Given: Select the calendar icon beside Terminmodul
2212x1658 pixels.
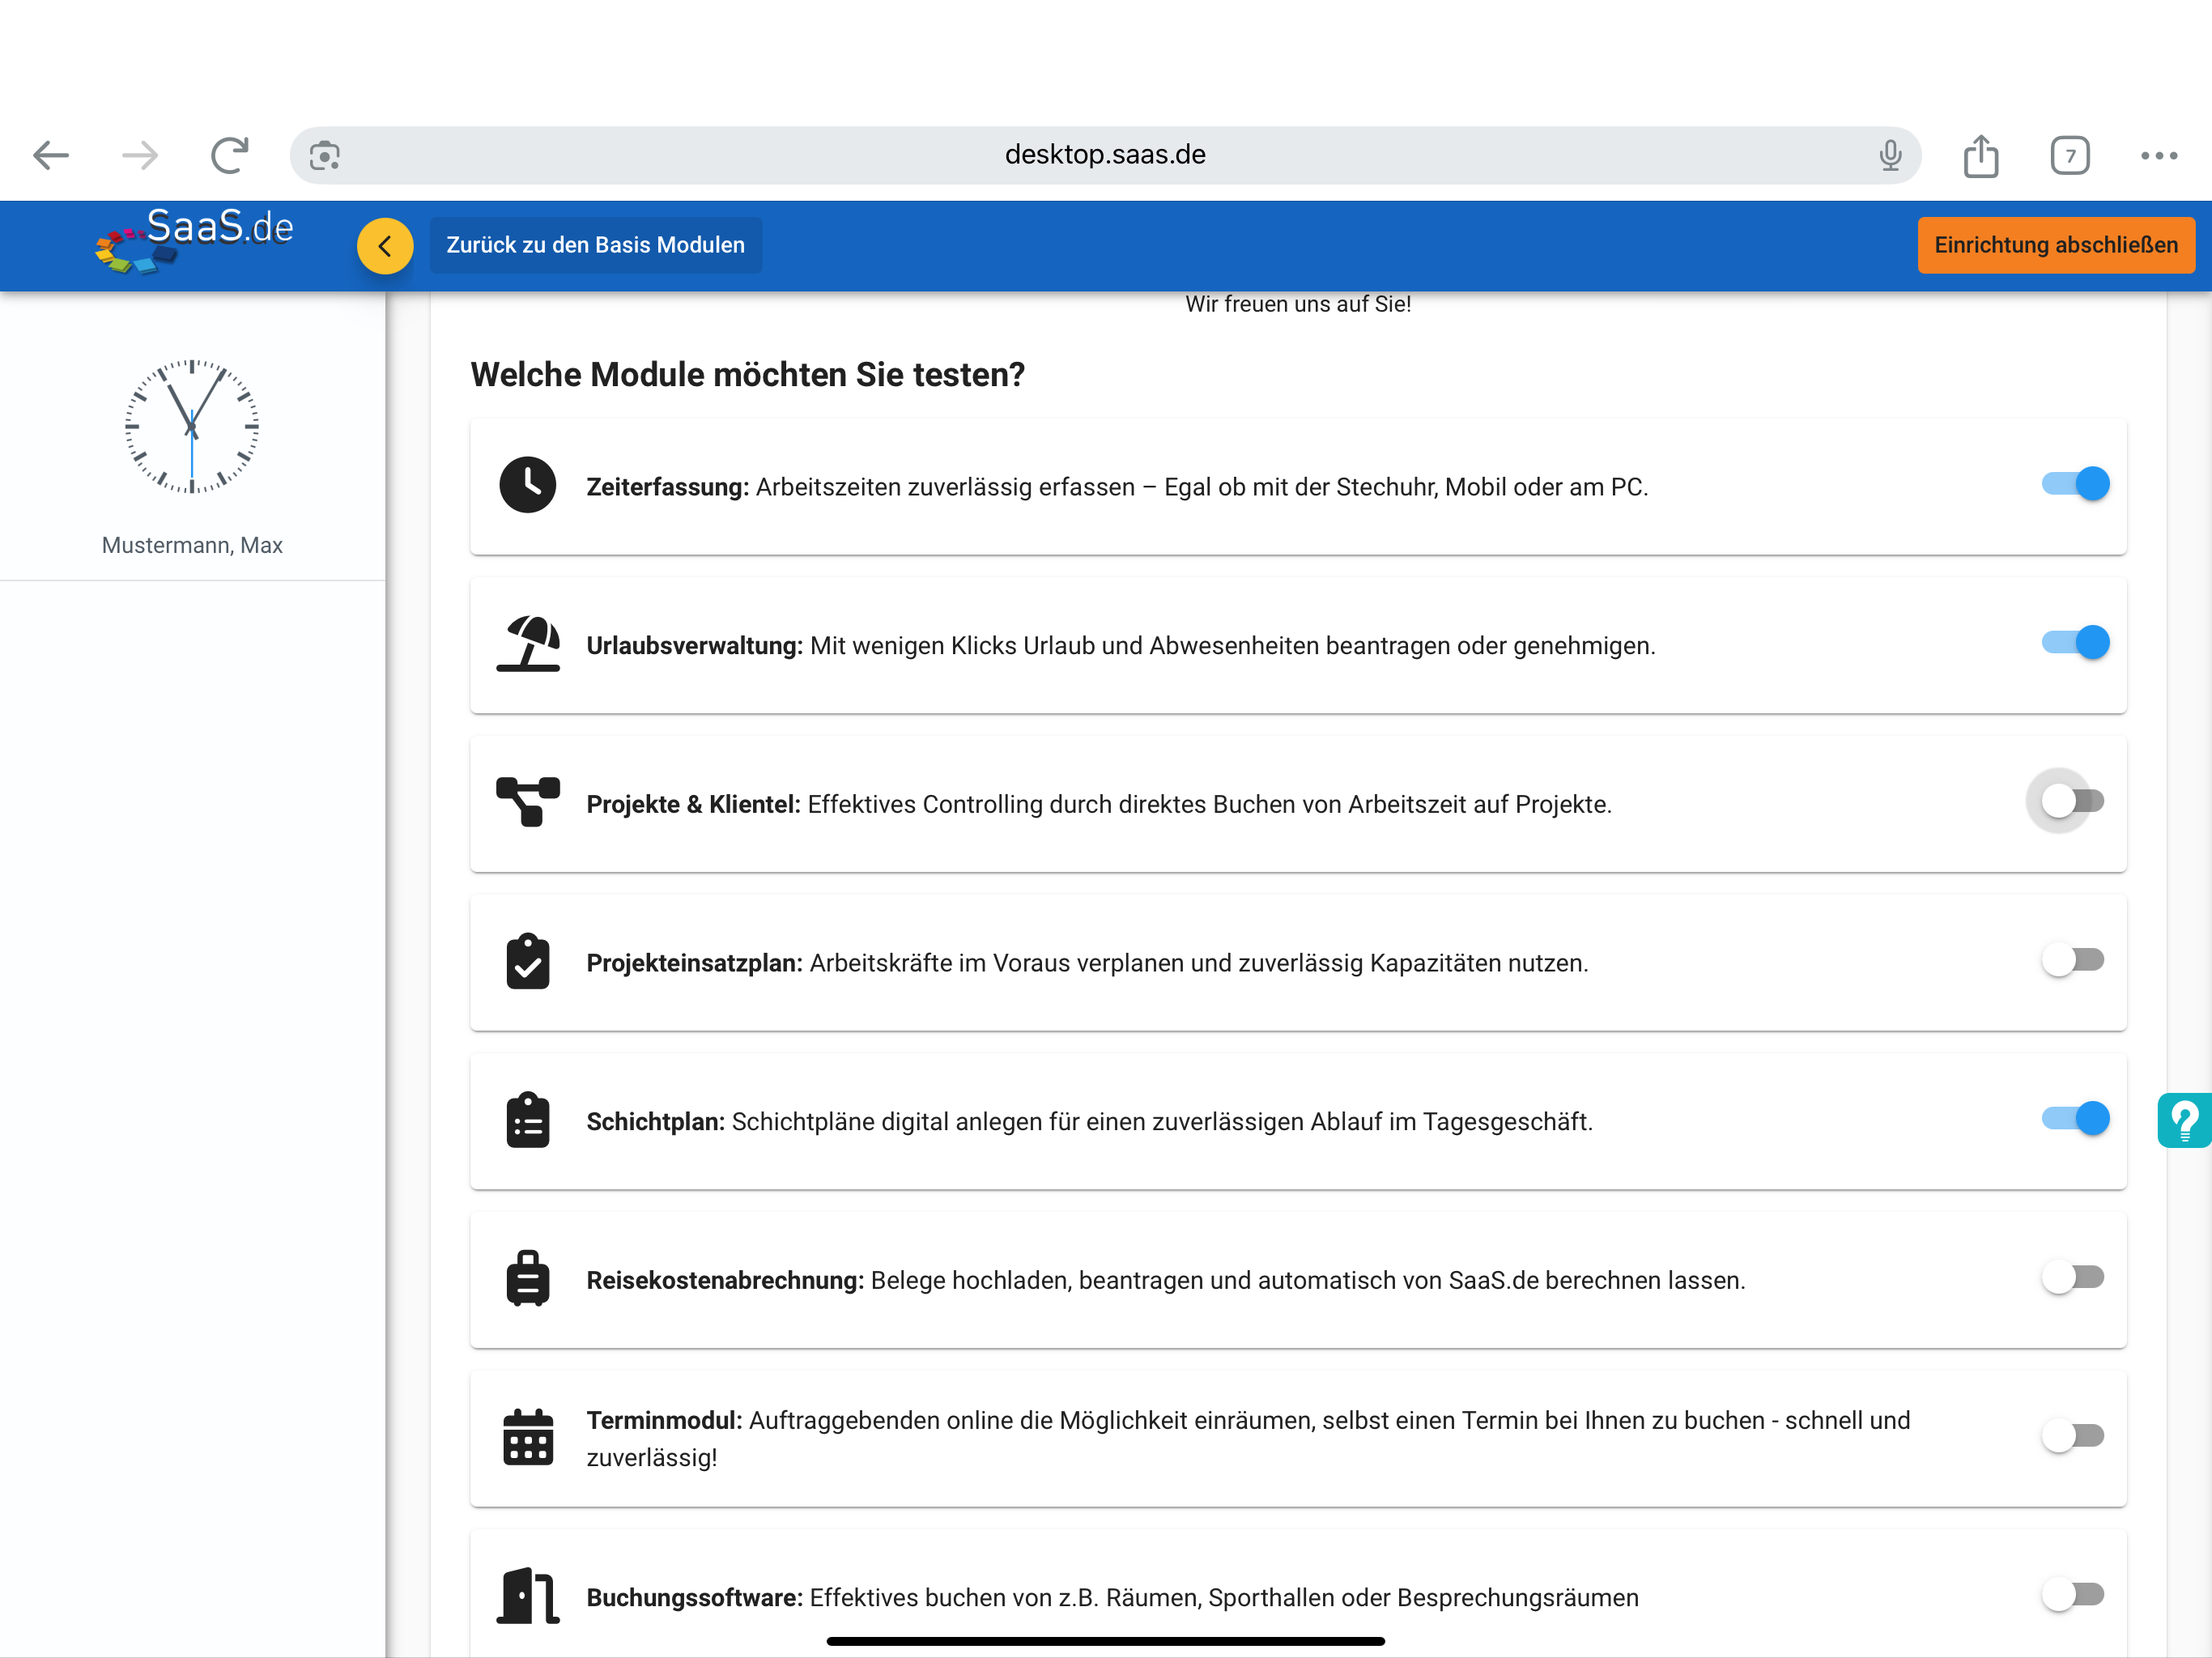Looking at the screenshot, I should (528, 1437).
